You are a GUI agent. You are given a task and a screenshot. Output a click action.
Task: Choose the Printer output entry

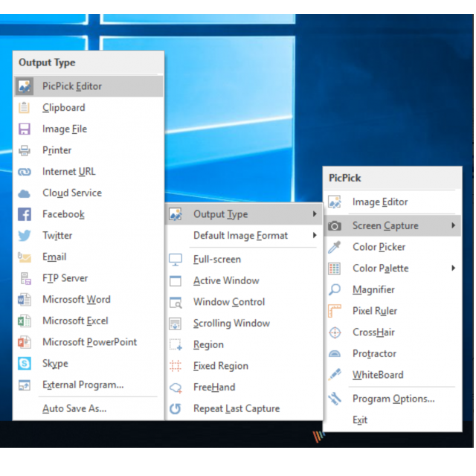point(89,150)
